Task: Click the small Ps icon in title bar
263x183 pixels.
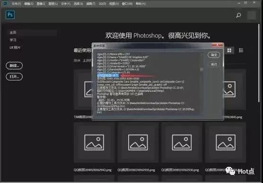Action: coord(6,3)
